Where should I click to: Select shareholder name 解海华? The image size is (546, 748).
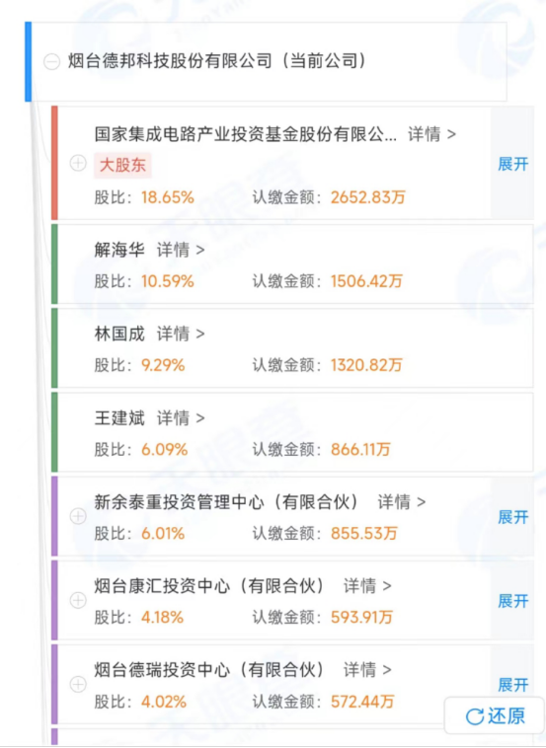pyautogui.click(x=119, y=250)
